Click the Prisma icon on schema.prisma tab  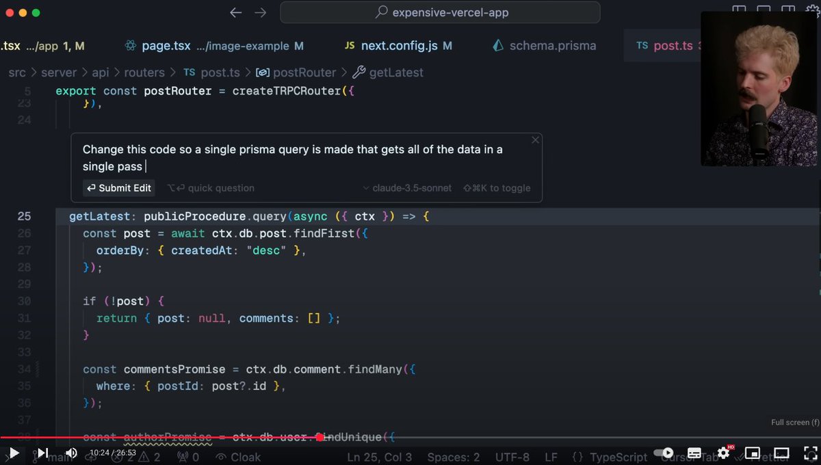tap(498, 46)
